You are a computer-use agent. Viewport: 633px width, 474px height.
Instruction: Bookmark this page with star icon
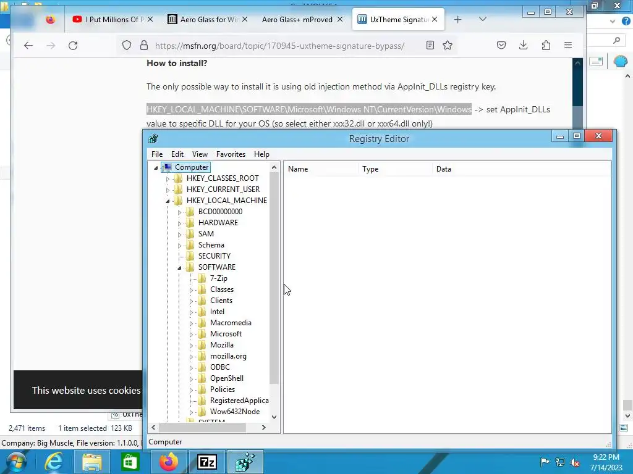(x=448, y=45)
